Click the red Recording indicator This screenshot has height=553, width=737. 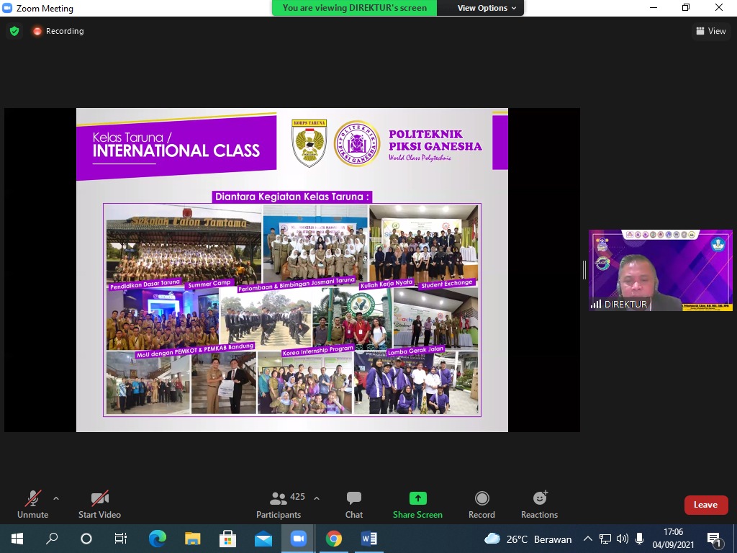[x=58, y=31]
